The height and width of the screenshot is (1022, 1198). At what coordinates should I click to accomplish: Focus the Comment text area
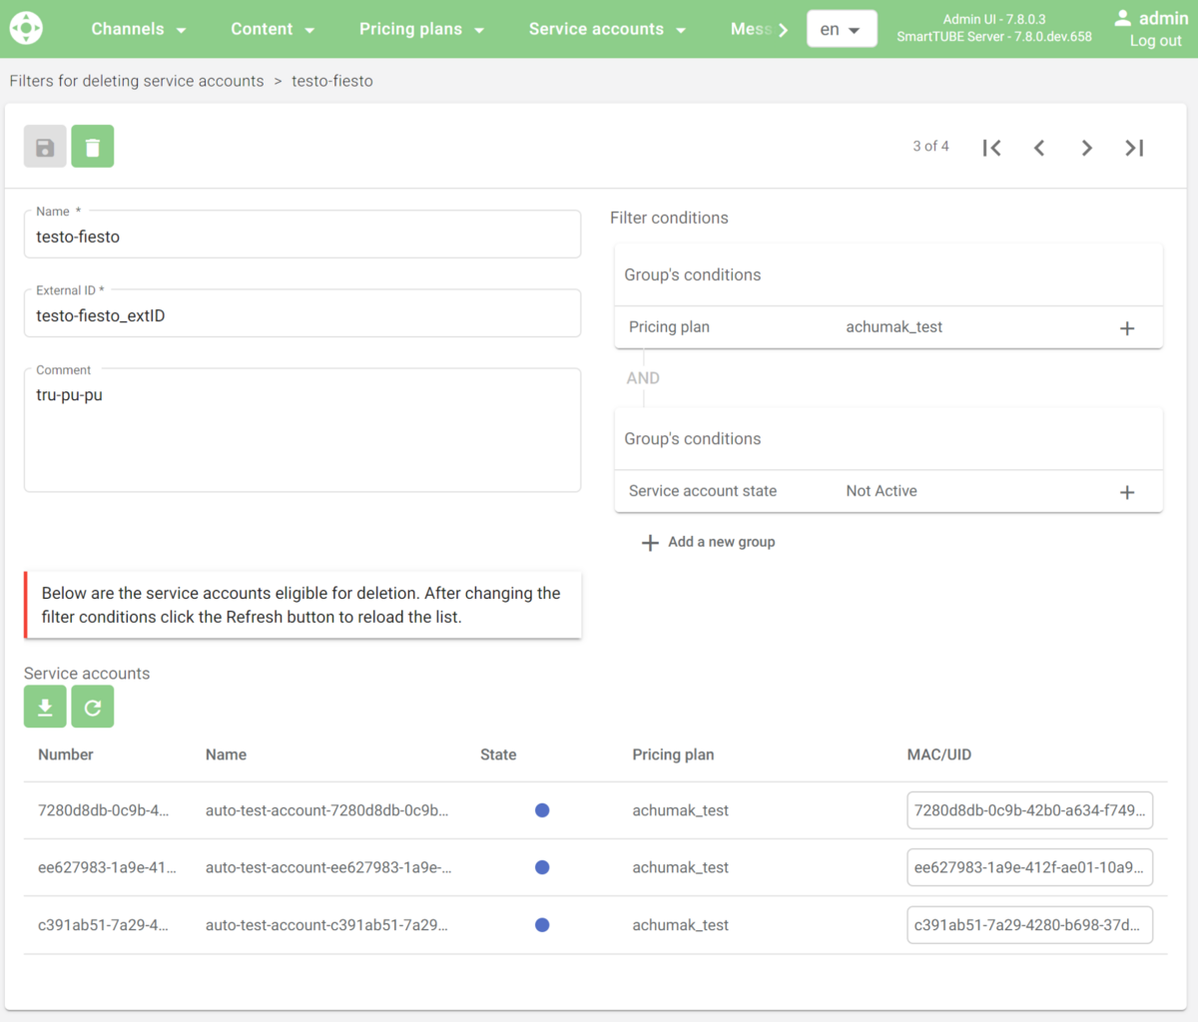coord(302,430)
